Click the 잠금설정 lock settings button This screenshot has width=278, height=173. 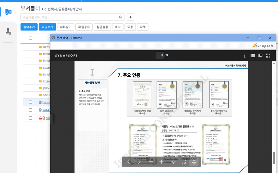(102, 27)
